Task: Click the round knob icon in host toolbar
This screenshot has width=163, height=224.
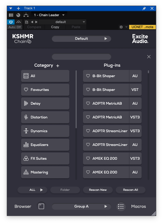Action: click(18, 15)
